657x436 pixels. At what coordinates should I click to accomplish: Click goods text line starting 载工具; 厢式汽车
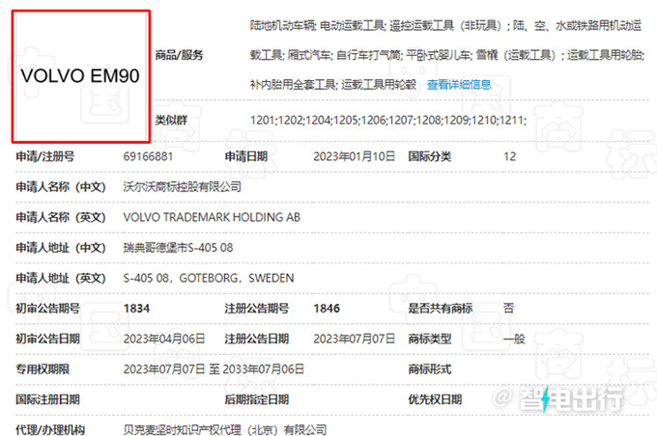point(447,55)
